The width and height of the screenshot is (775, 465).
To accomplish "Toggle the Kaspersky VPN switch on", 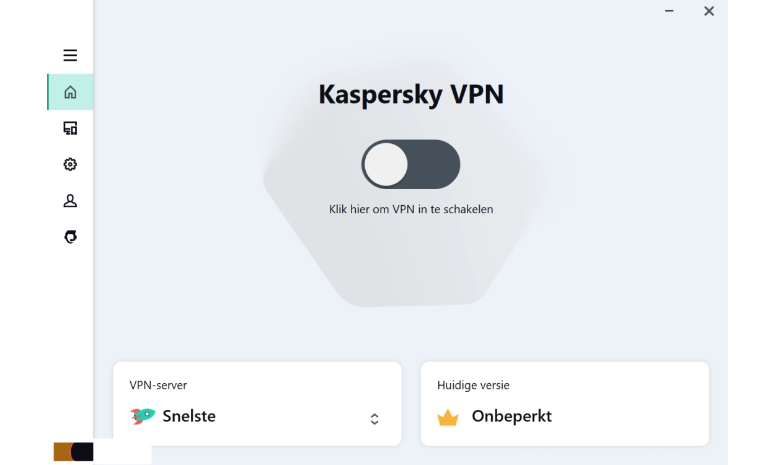I will (x=410, y=164).
